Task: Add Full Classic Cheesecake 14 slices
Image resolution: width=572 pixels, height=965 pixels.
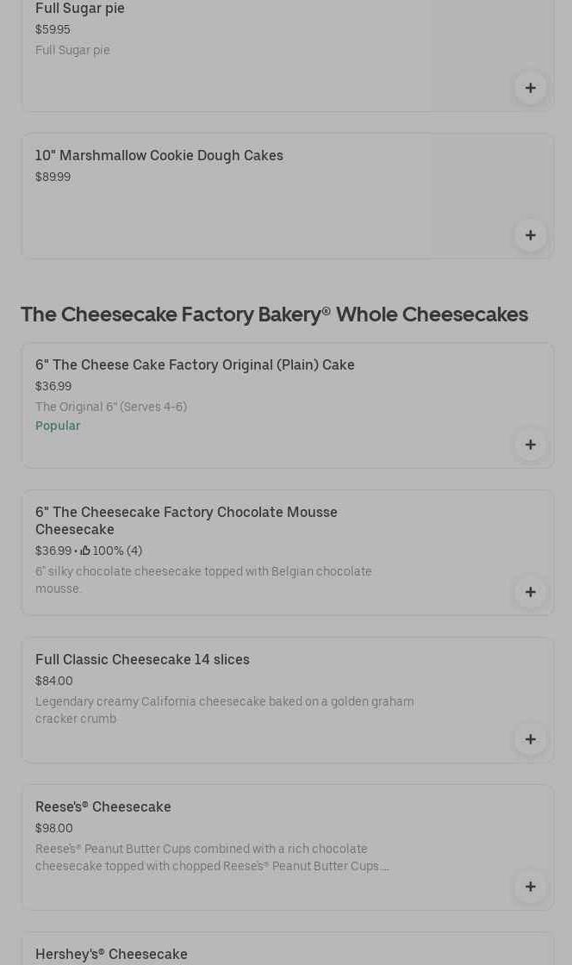Action: click(x=530, y=739)
